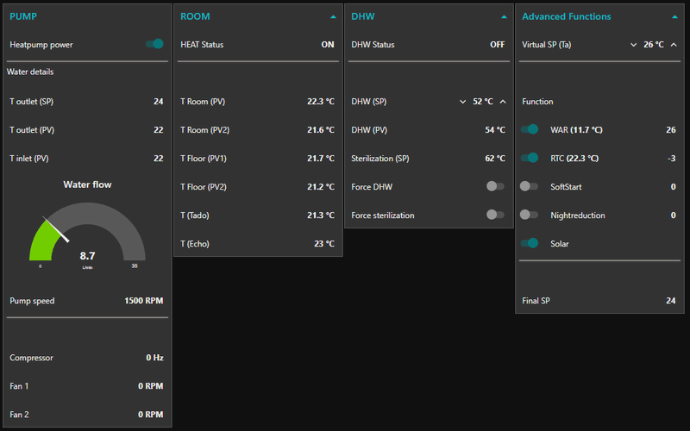
Task: Click the T inlet (PV) label
Action: coord(29,159)
